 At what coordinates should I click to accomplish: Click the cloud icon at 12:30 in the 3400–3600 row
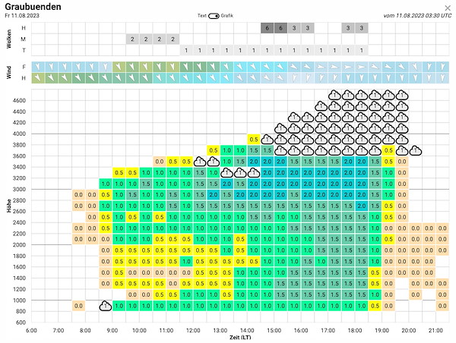[213, 162]
